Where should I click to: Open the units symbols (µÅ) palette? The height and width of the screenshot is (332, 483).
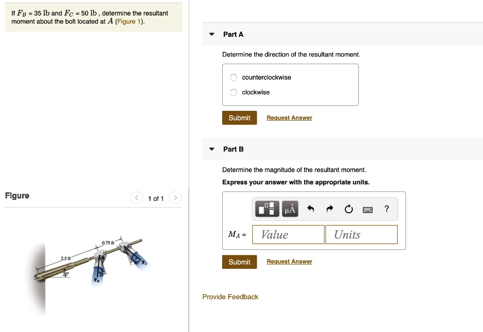(290, 209)
